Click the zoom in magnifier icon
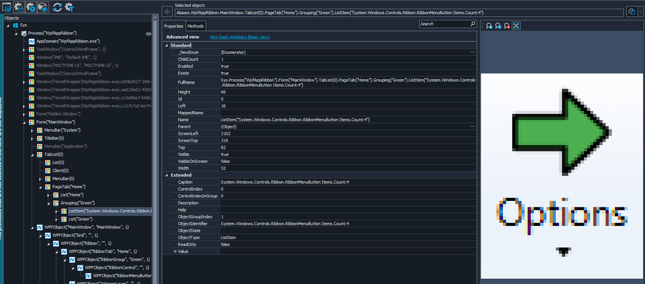645x284 pixels. 489,26
